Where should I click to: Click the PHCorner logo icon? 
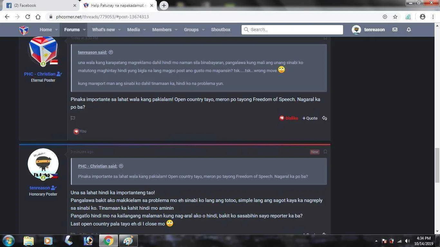[24, 30]
